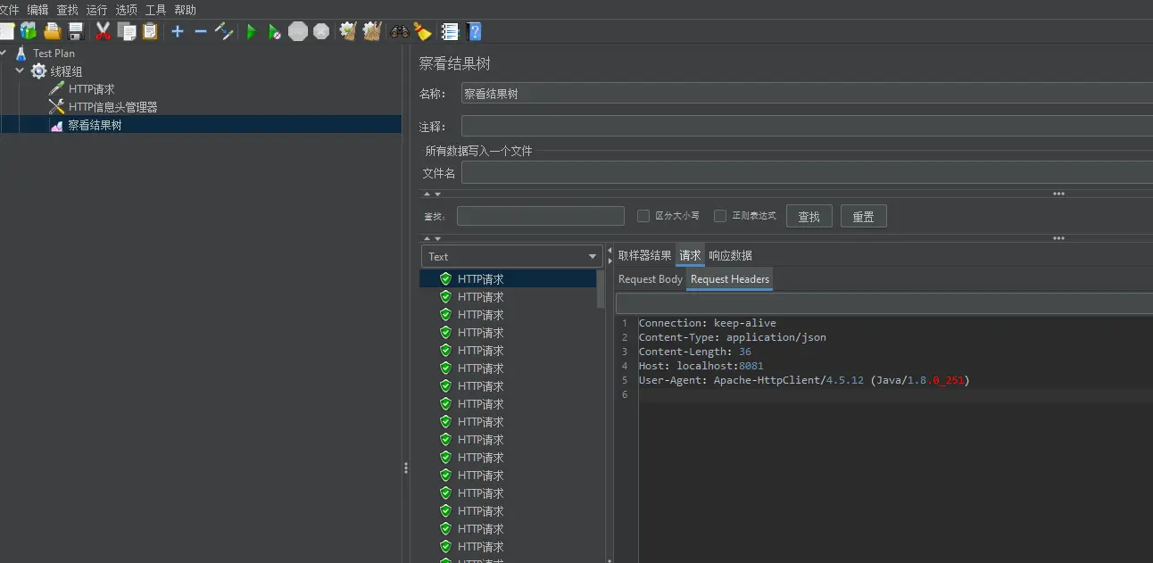The image size is (1153, 563).
Task: Enable the 正则表达式 checkbox
Action: coord(720,216)
